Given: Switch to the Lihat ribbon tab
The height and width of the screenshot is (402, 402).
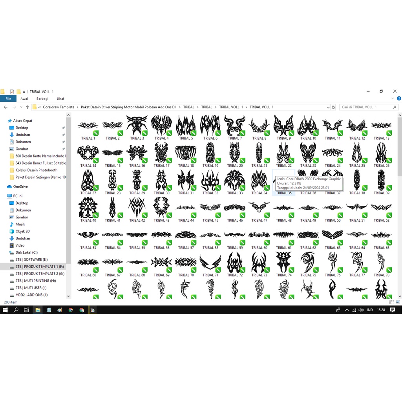Looking at the screenshot, I should (x=60, y=99).
